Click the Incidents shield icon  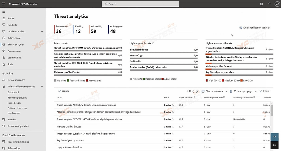pos(4,25)
